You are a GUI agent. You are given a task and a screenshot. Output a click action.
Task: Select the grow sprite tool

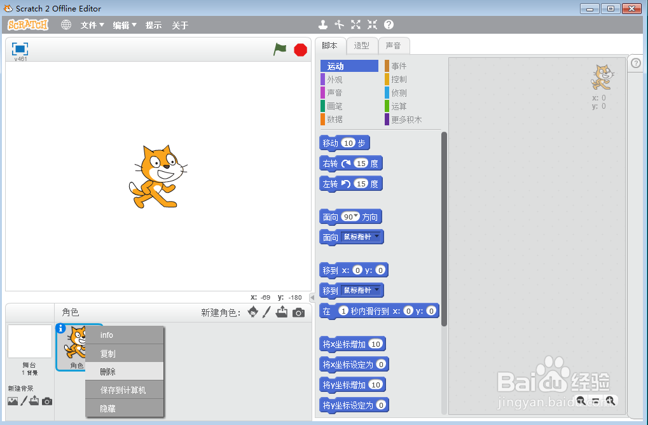click(x=356, y=25)
